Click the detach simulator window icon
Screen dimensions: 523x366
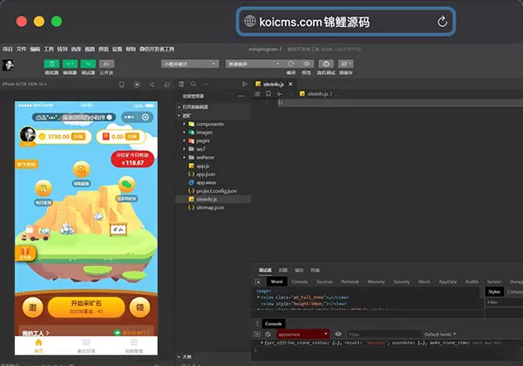point(167,85)
